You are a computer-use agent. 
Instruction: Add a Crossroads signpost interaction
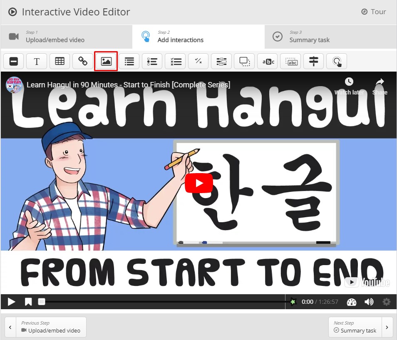point(314,61)
